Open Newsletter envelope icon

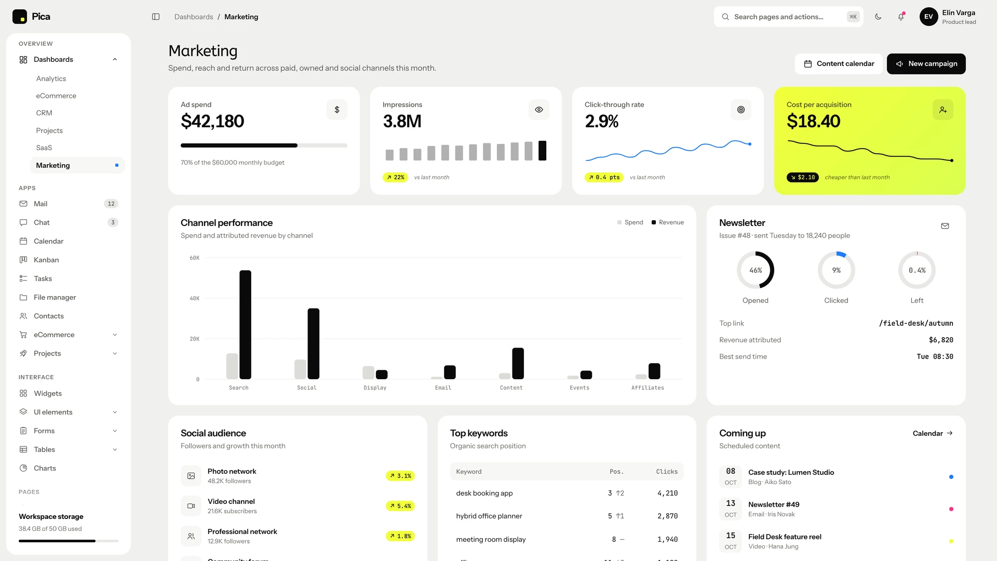tap(945, 226)
